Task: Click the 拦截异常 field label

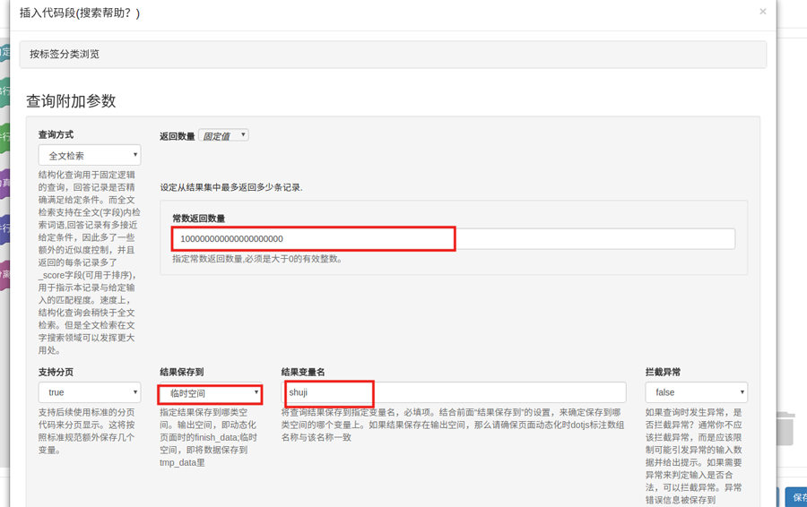Action: click(x=663, y=372)
